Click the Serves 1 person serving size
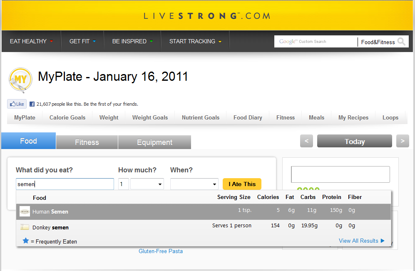 pyautogui.click(x=232, y=226)
